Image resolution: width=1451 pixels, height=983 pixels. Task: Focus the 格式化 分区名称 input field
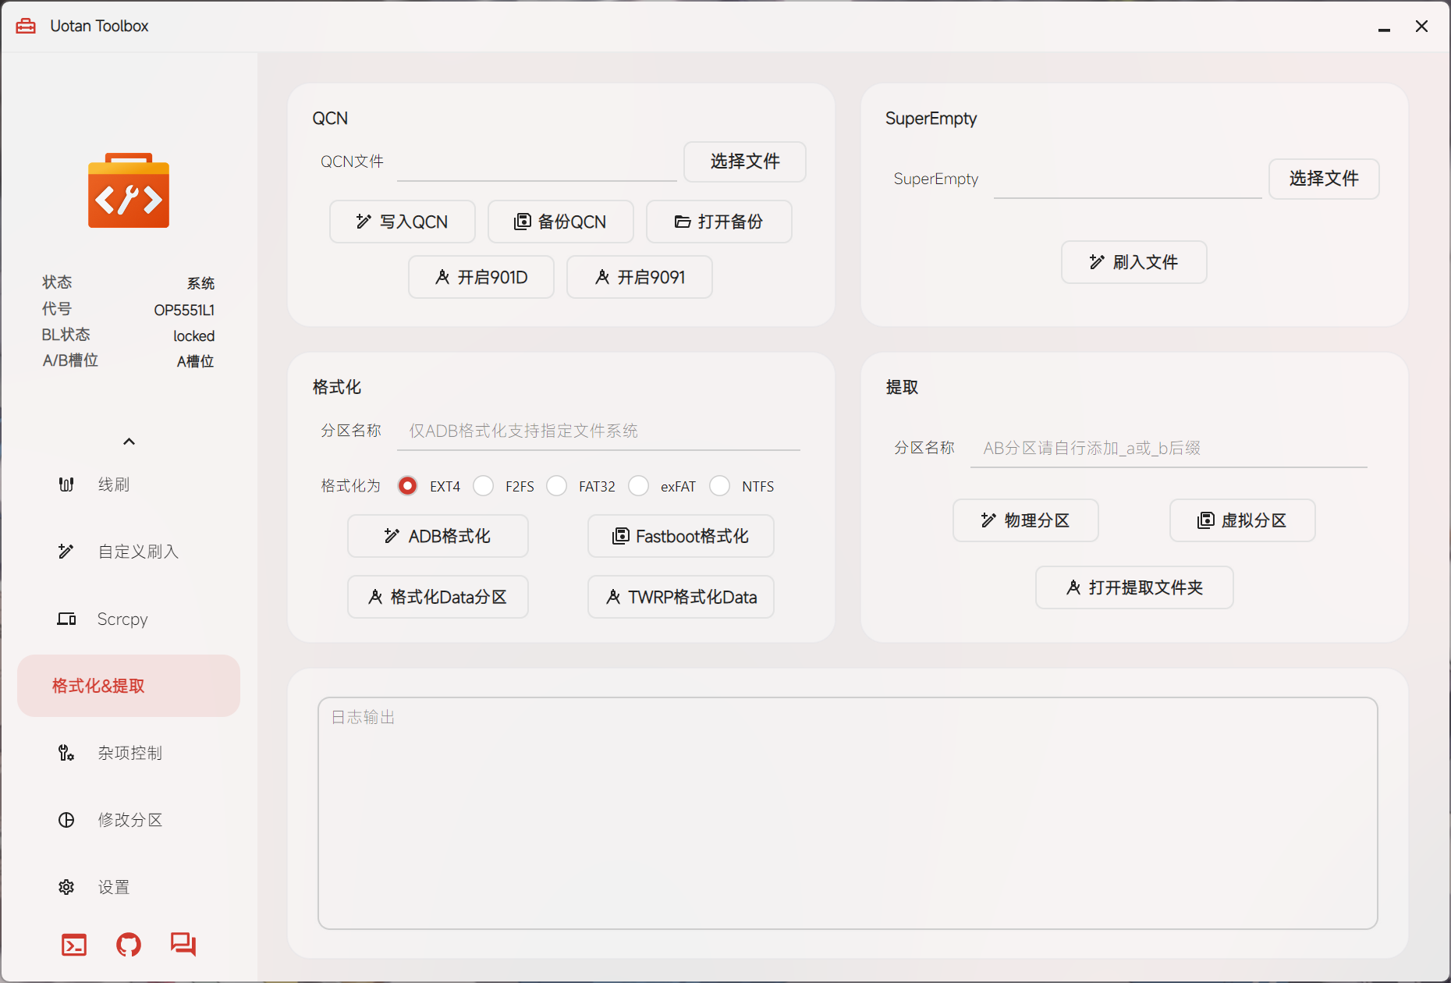[598, 431]
